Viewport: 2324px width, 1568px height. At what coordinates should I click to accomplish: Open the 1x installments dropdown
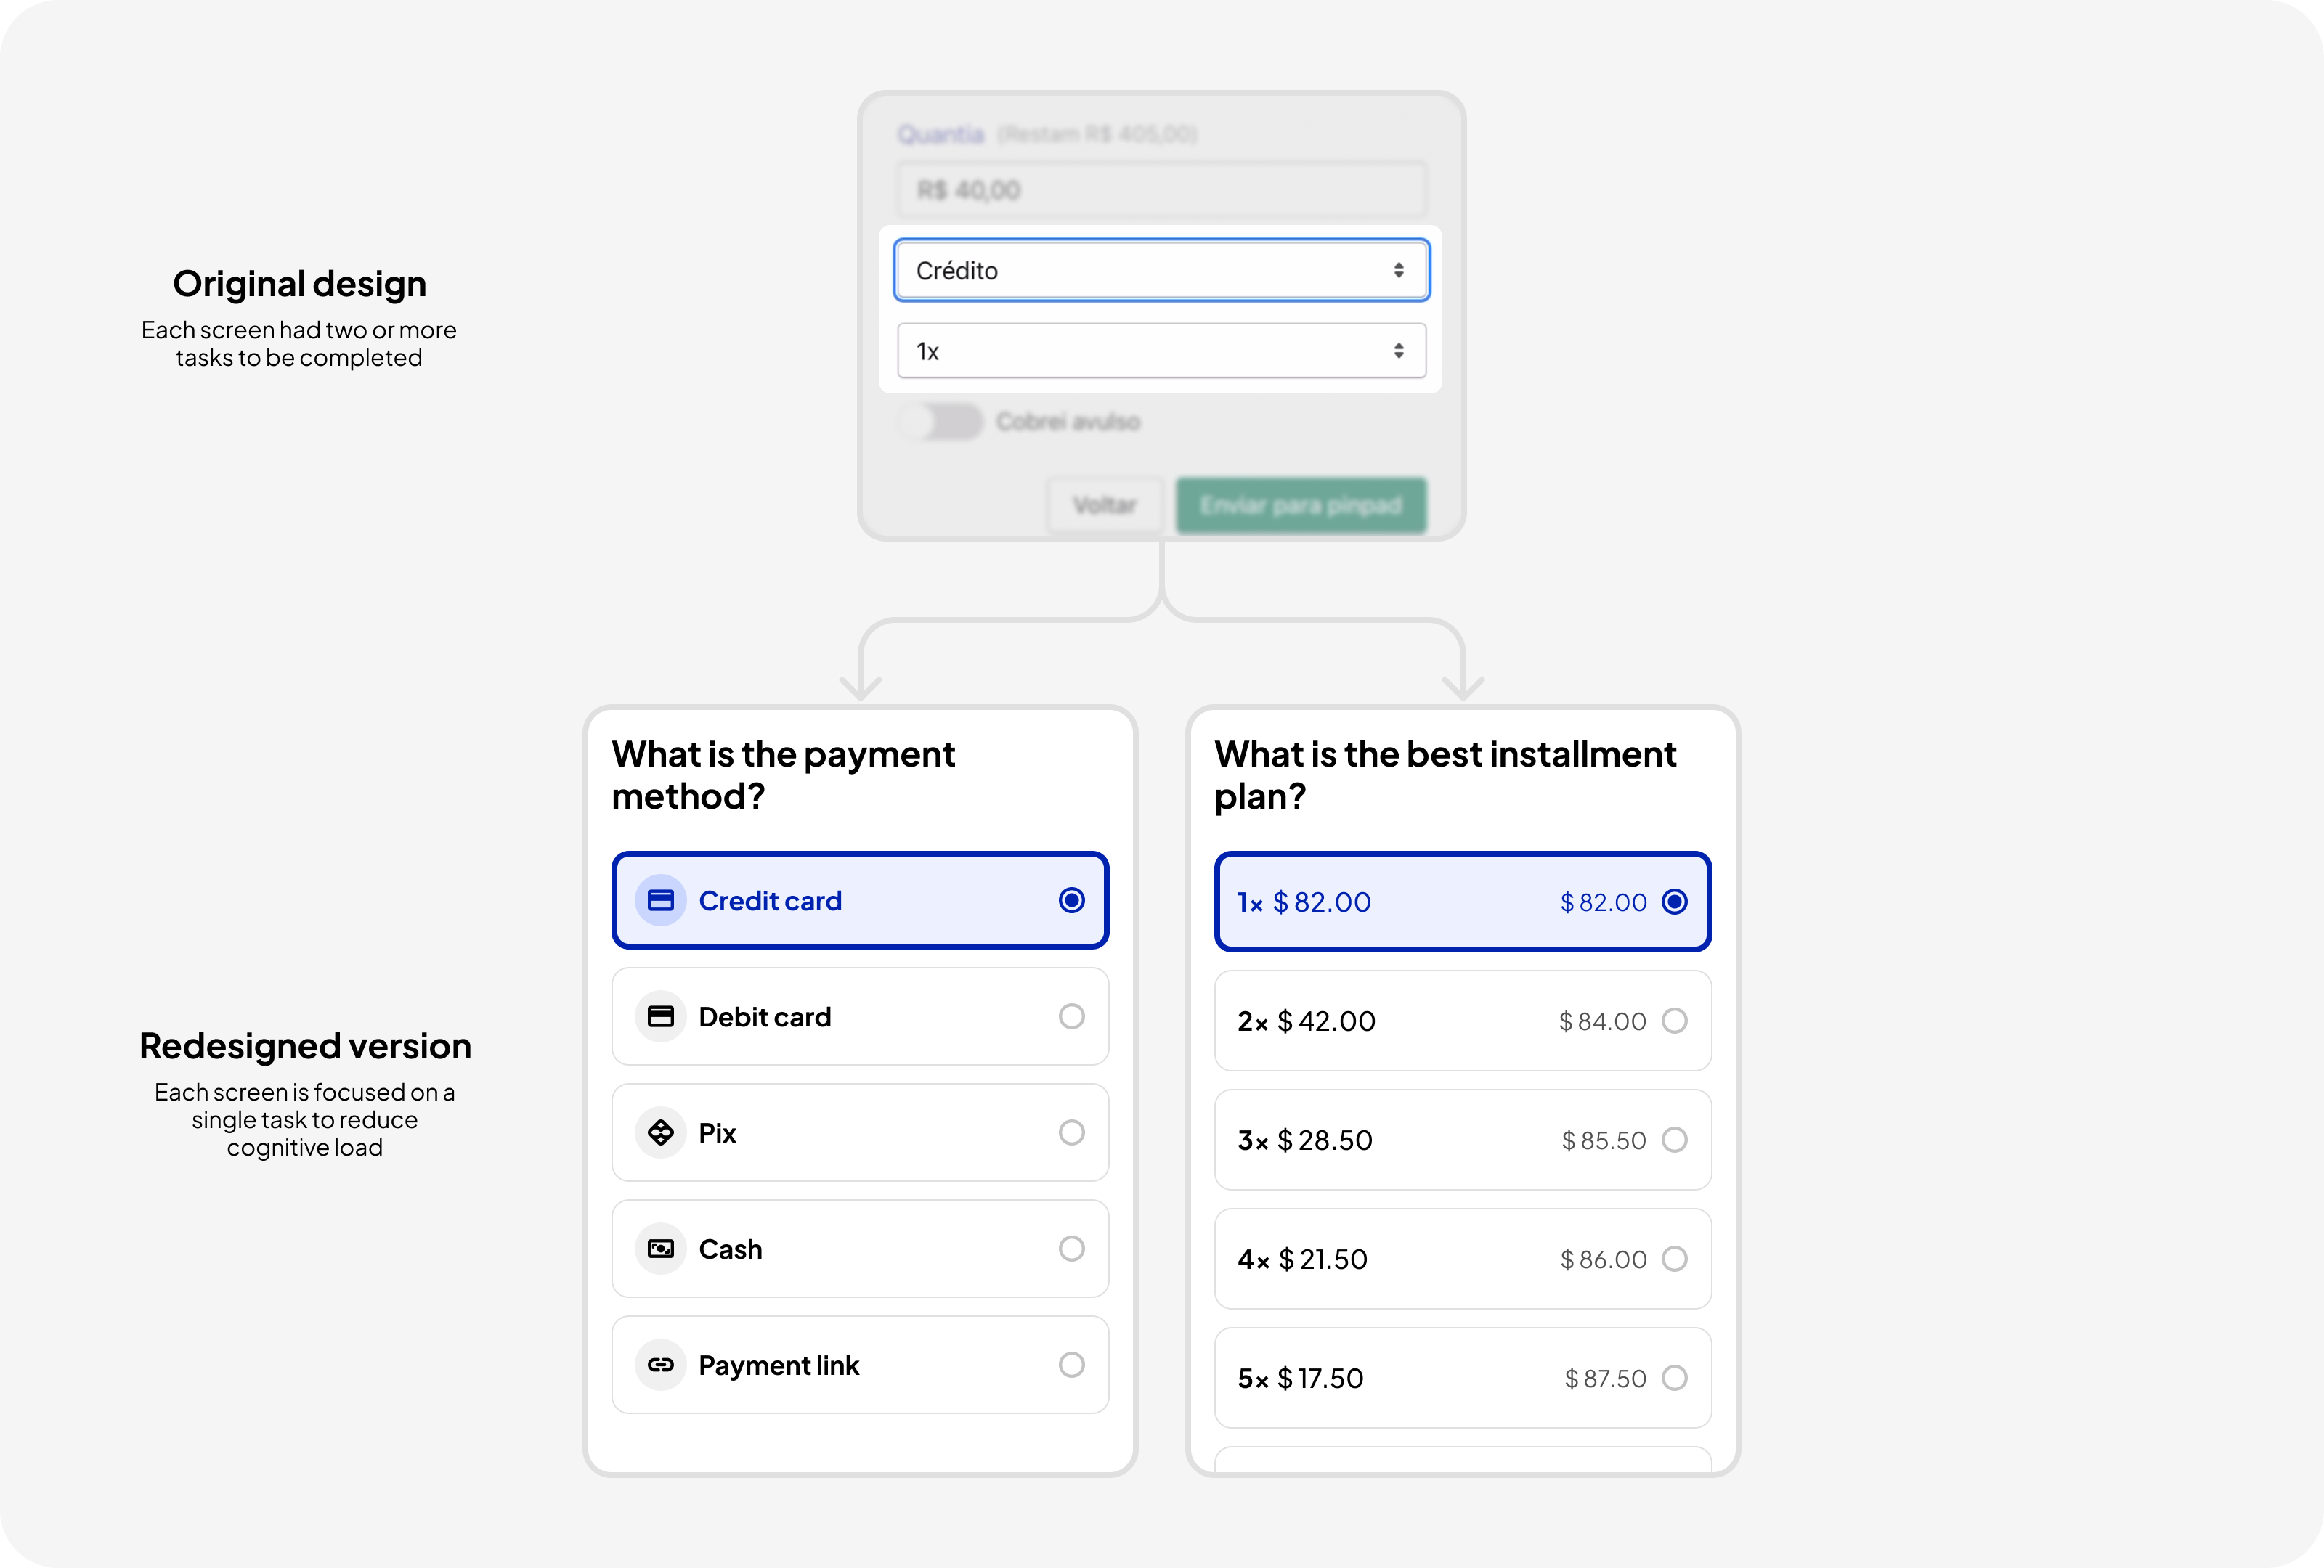[x=1161, y=351]
